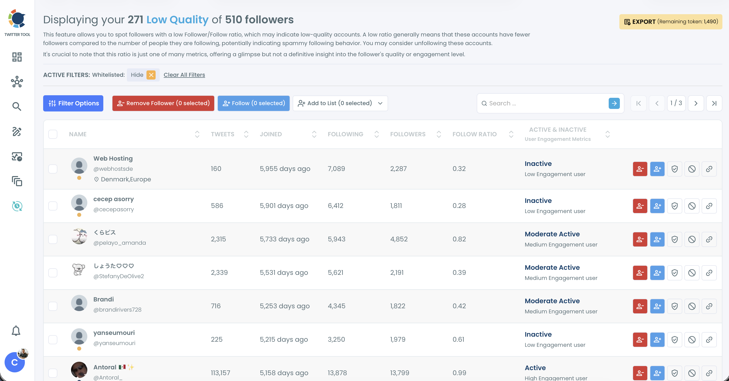Export the low quality followers list

coord(671,22)
